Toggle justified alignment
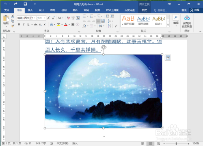The image size is (203, 146). tap(98, 21)
